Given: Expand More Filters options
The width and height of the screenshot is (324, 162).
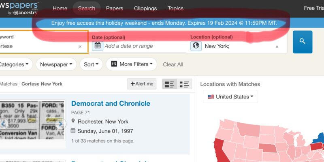Looking at the screenshot, I should click(132, 64).
